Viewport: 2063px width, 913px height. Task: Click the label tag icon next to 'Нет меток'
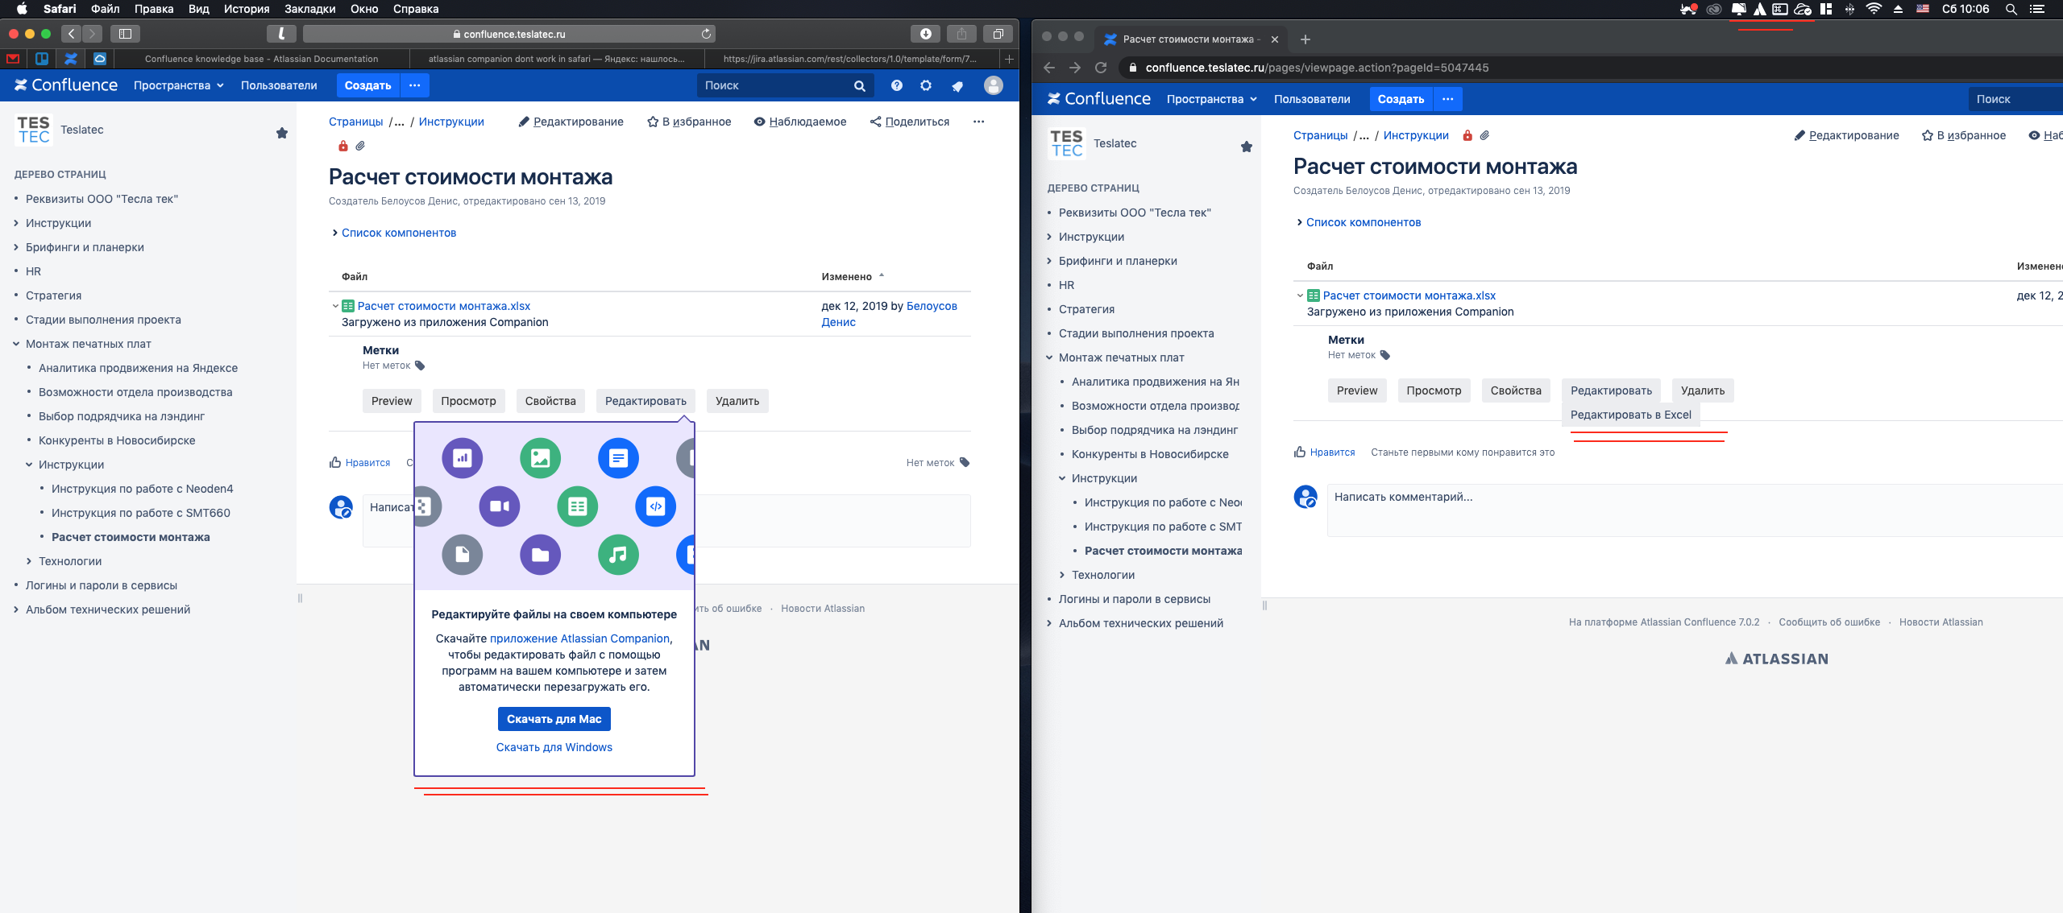[420, 365]
